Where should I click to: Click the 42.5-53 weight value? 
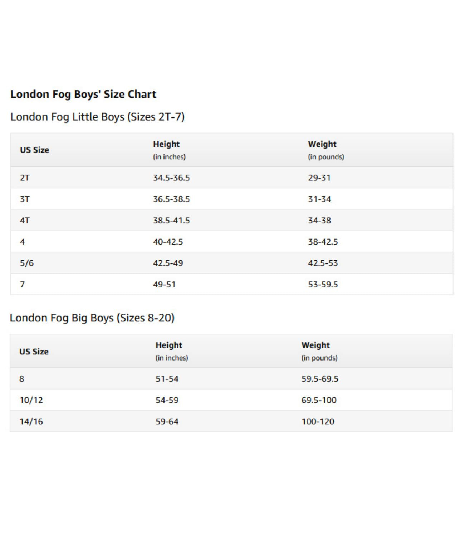point(323,263)
